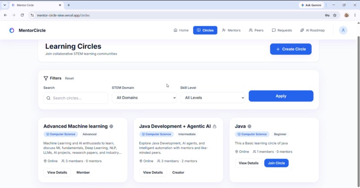Expand the All Domains dropdown
The width and height of the screenshot is (360, 188).
point(144,98)
